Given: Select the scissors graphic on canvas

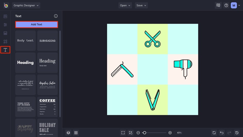Looking at the screenshot, I should click(152, 39).
